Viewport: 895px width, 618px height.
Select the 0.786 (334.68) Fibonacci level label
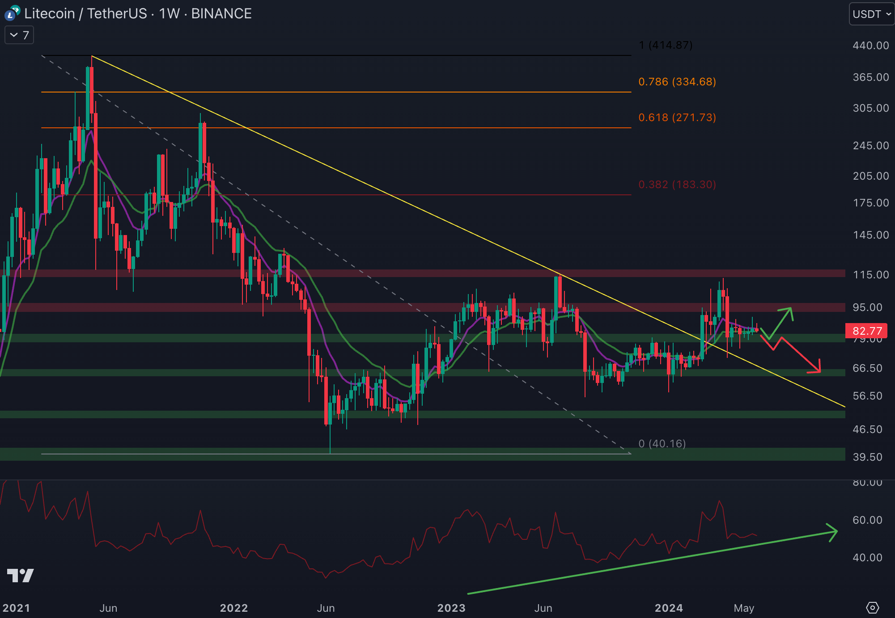[677, 82]
